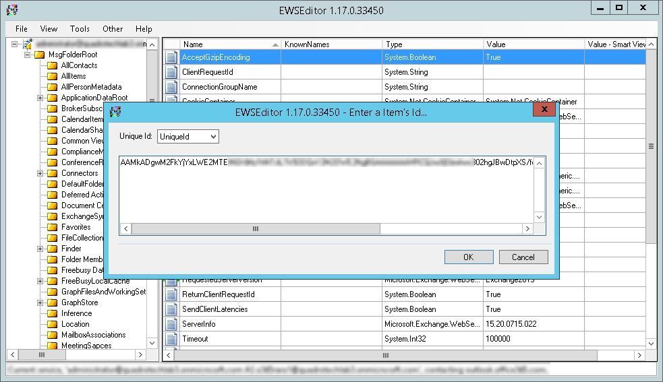Select the MailboxAssociations folder icon

[x=52, y=335]
